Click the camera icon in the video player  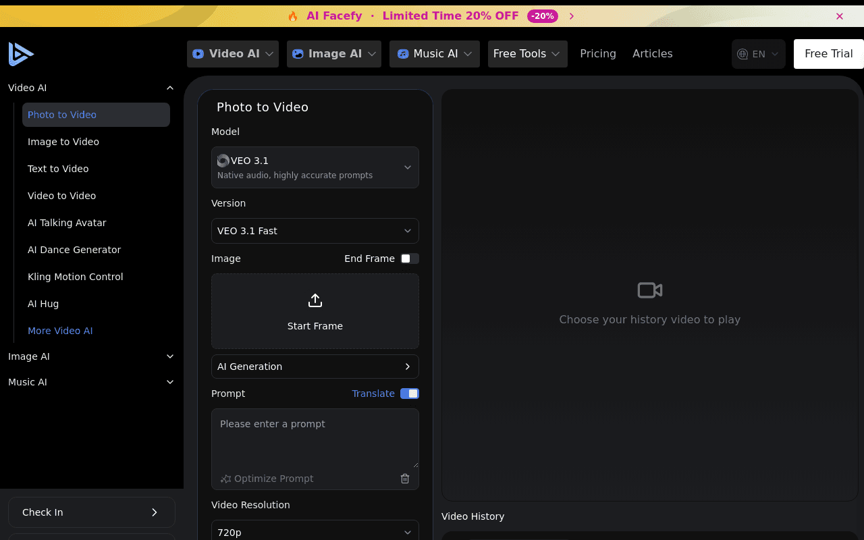click(650, 290)
